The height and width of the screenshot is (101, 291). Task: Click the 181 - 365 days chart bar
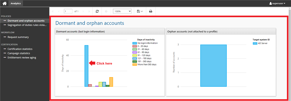(108, 86)
